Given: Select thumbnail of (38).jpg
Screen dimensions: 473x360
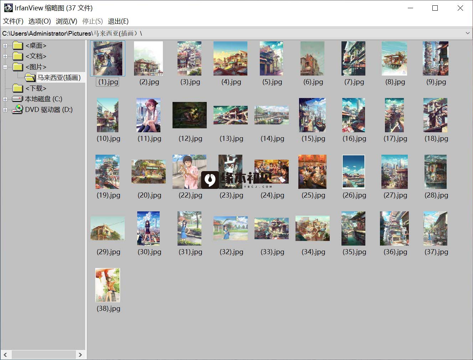Looking at the screenshot, I should 108,285.
